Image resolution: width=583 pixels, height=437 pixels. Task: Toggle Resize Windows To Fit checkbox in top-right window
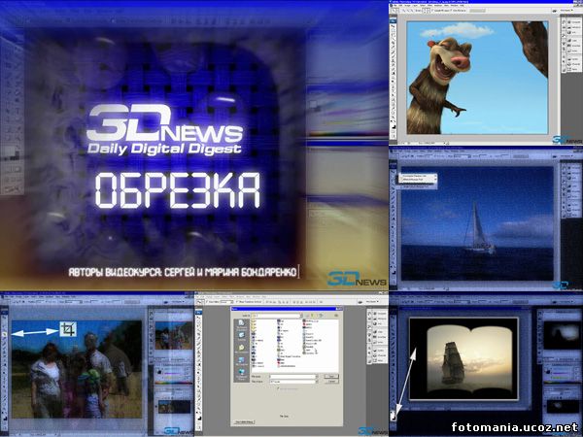click(x=432, y=11)
